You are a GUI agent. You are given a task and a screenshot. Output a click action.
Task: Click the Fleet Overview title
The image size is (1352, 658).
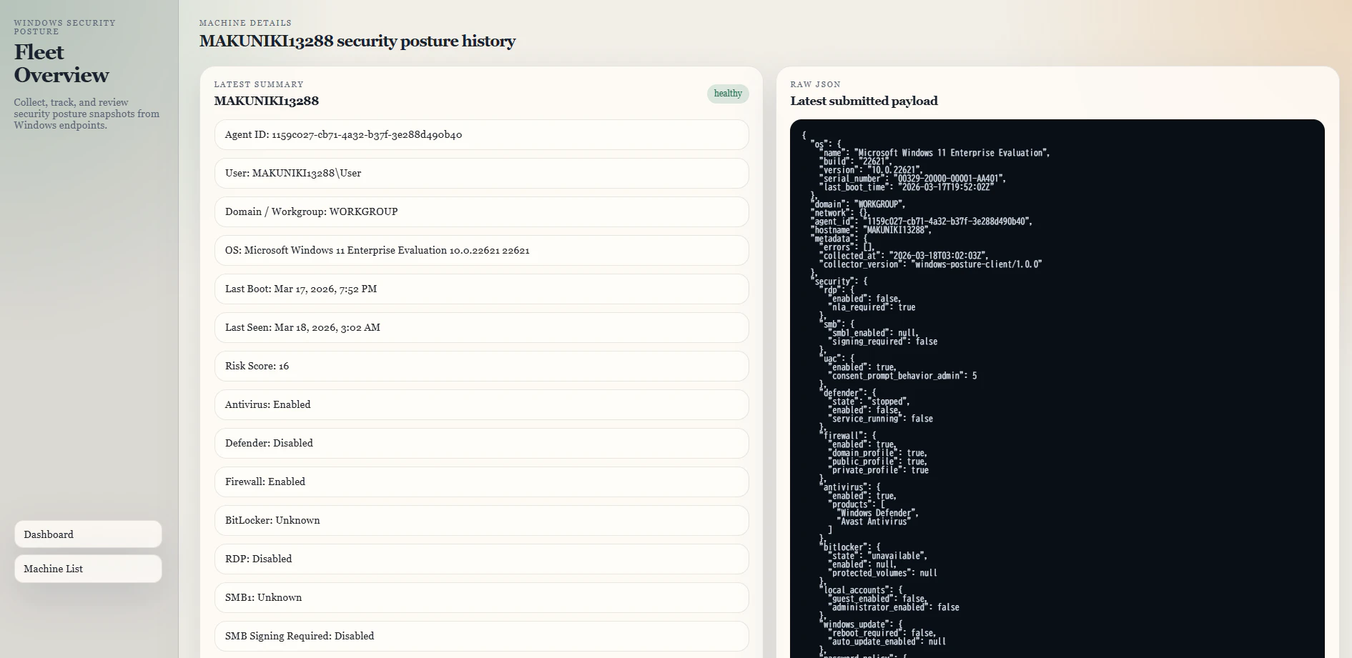pos(61,64)
